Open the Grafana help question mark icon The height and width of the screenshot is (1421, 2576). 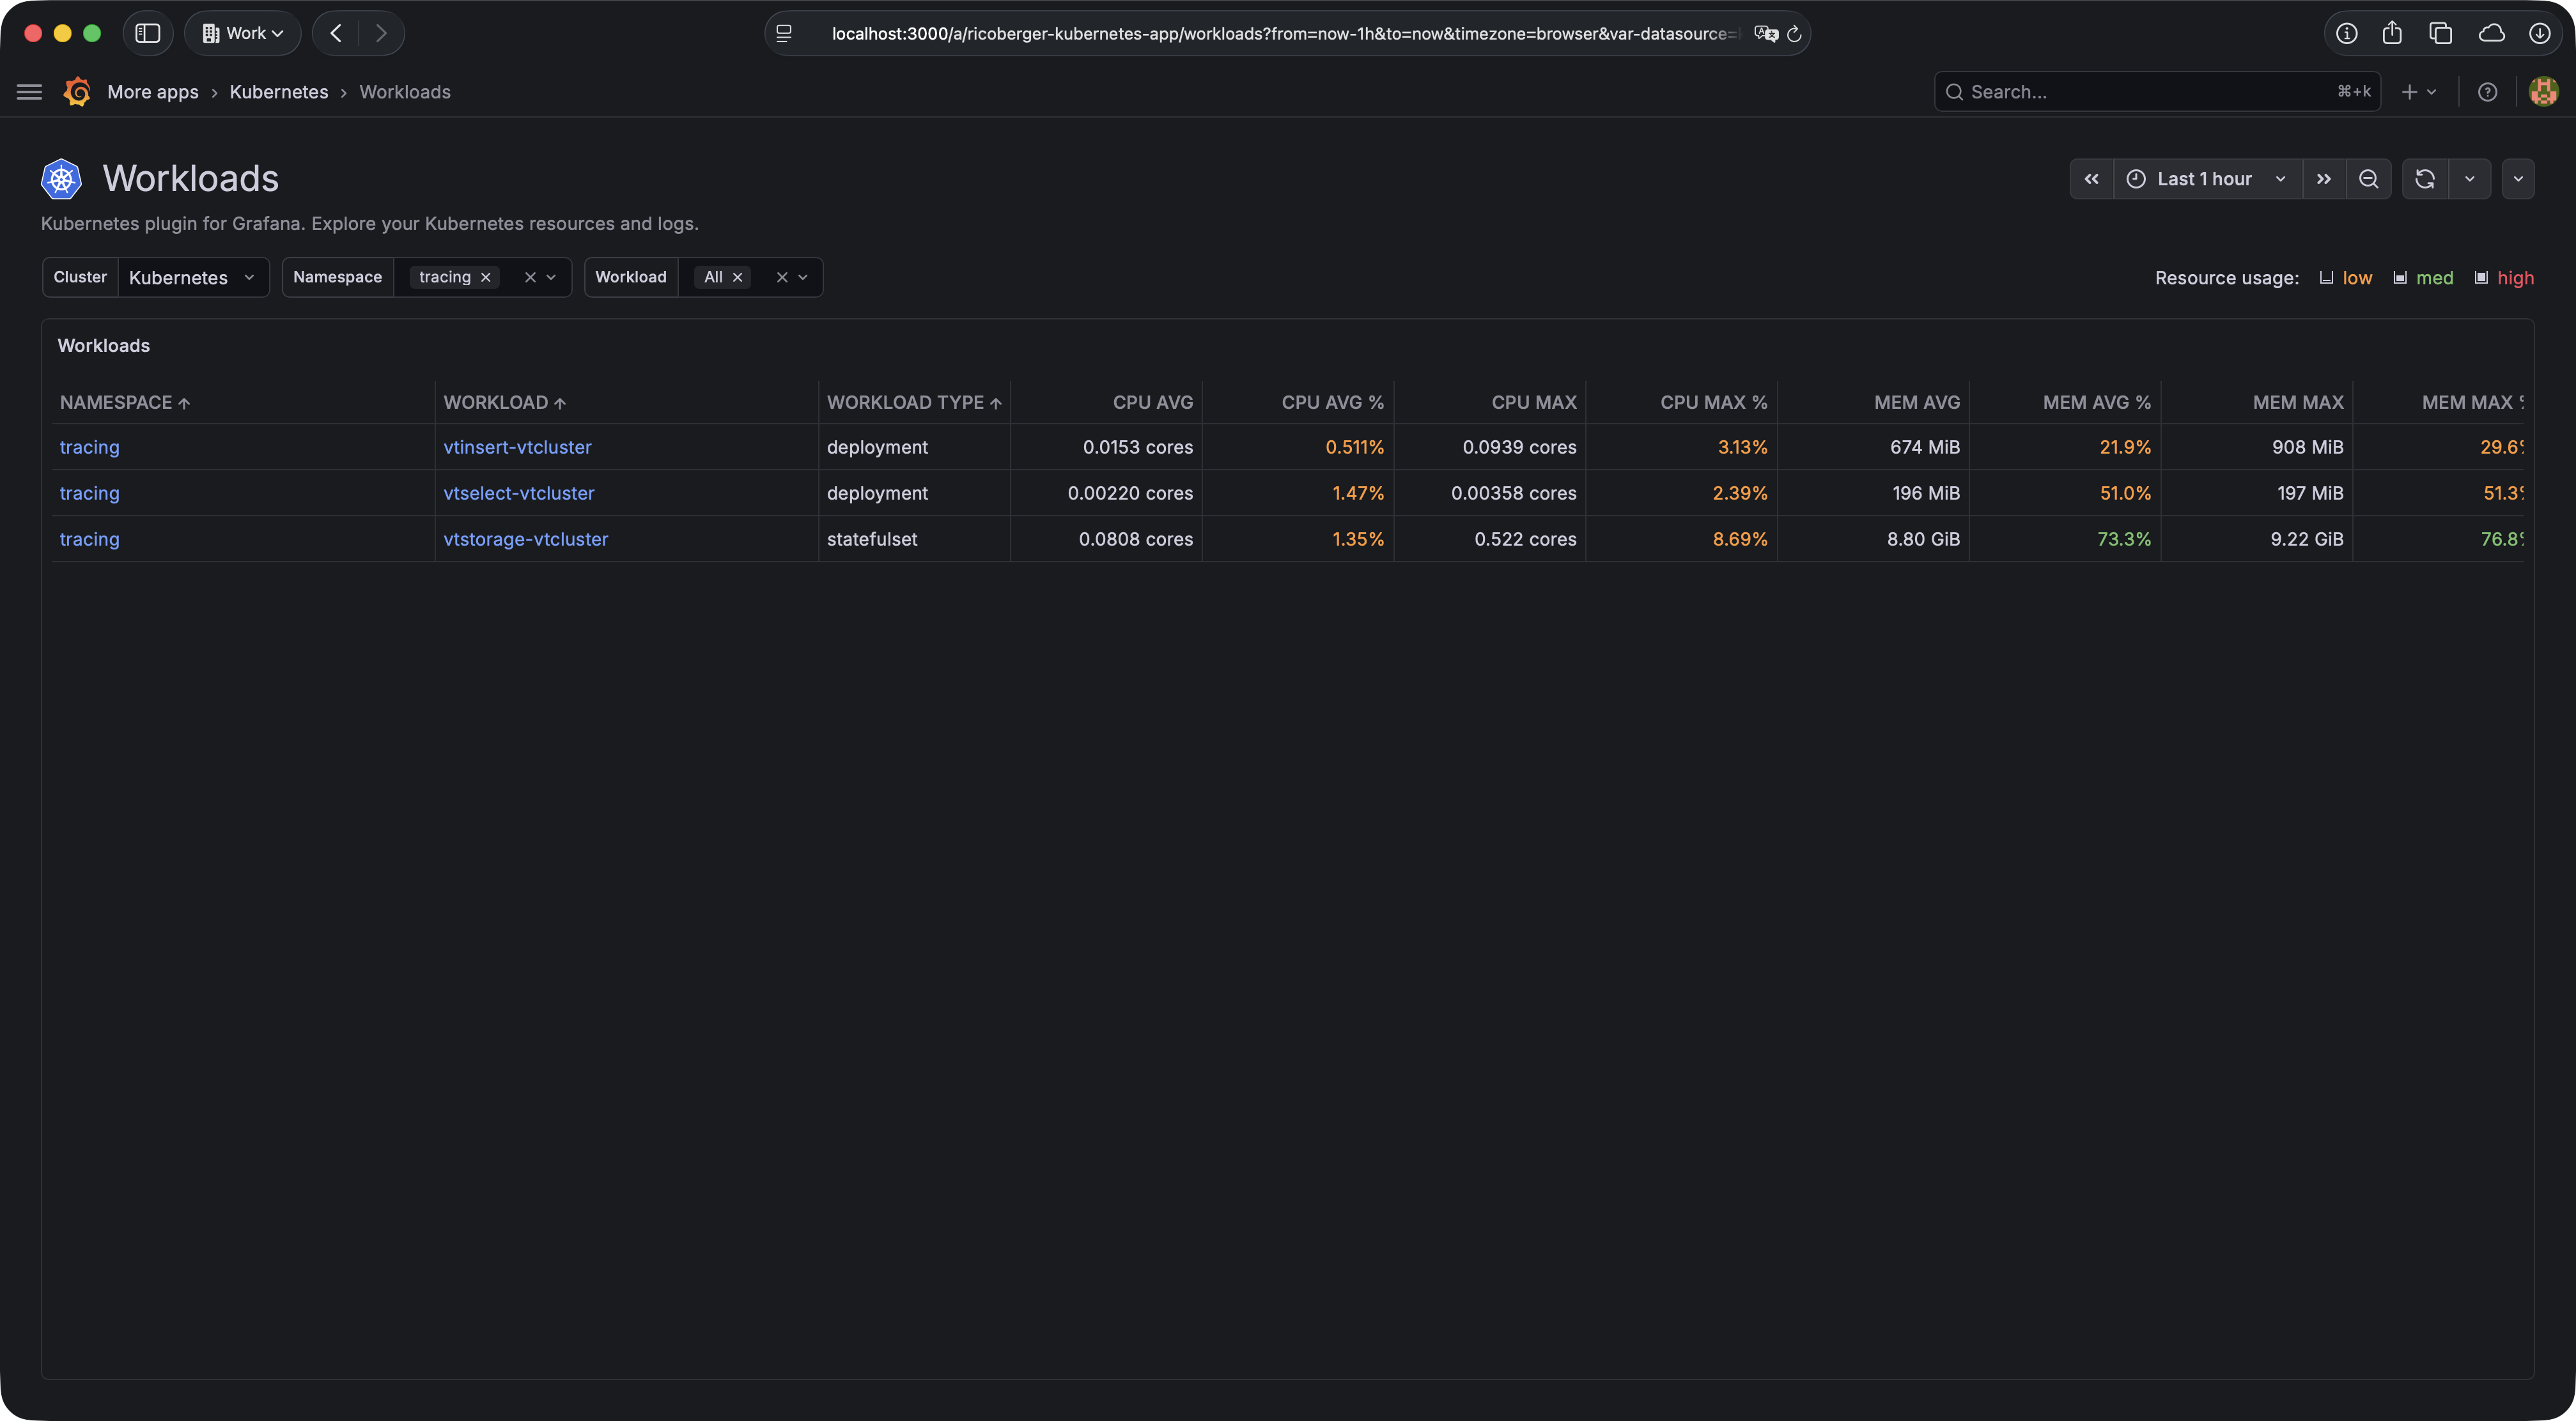point(2488,92)
